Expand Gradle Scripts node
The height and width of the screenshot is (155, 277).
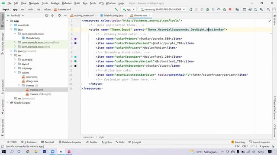click(x=7, y=102)
